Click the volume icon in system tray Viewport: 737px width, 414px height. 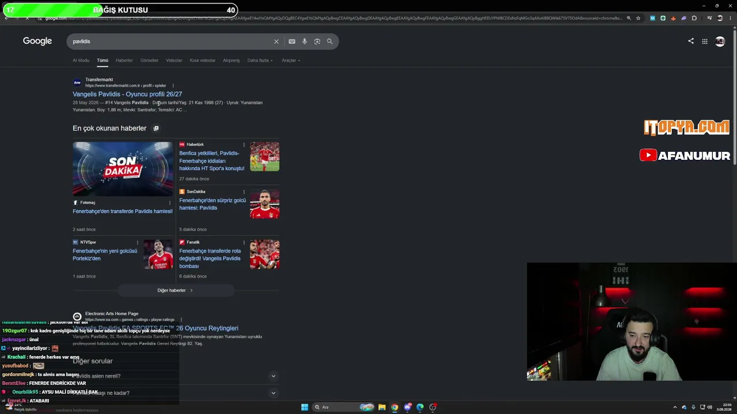pyautogui.click(x=709, y=407)
